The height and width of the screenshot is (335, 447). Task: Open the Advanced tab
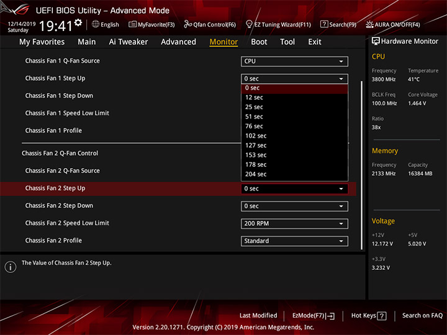click(x=178, y=42)
